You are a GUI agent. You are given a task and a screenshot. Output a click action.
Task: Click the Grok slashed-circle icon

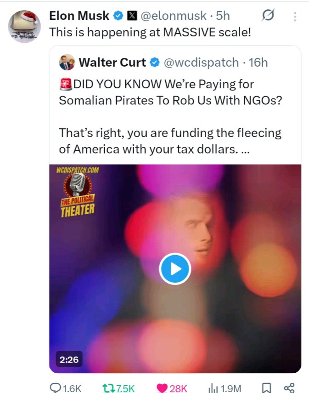267,16
